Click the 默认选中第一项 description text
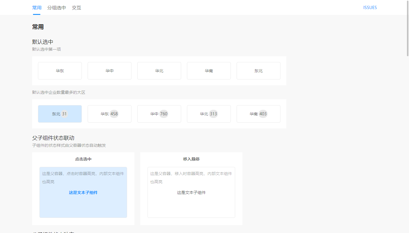Viewport: 409px width, 233px height. pyautogui.click(x=46, y=49)
